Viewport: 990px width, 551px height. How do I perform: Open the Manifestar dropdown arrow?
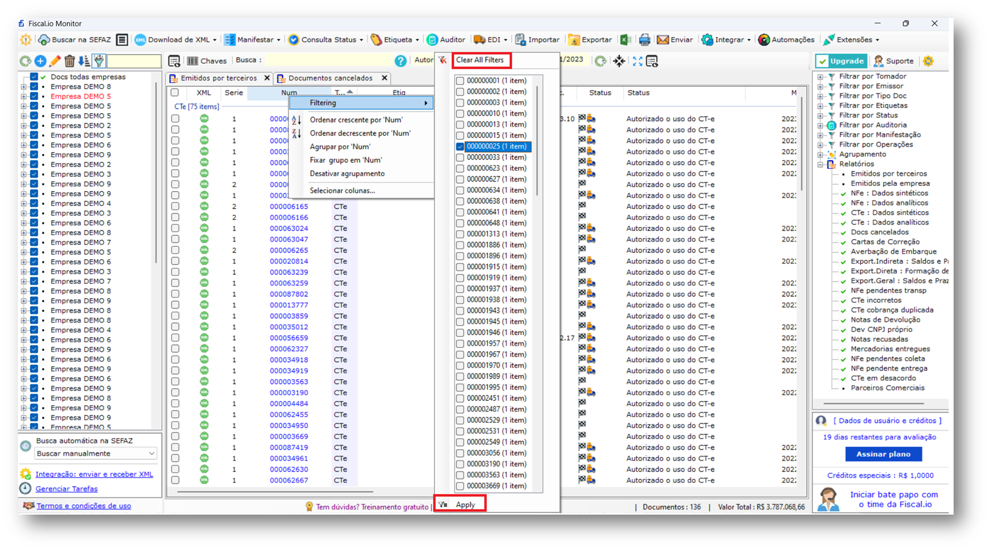278,40
